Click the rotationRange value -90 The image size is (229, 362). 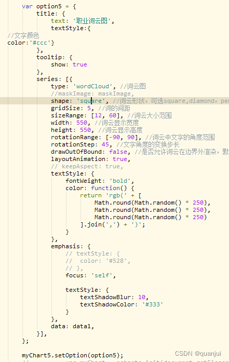pyautogui.click(x=114, y=137)
